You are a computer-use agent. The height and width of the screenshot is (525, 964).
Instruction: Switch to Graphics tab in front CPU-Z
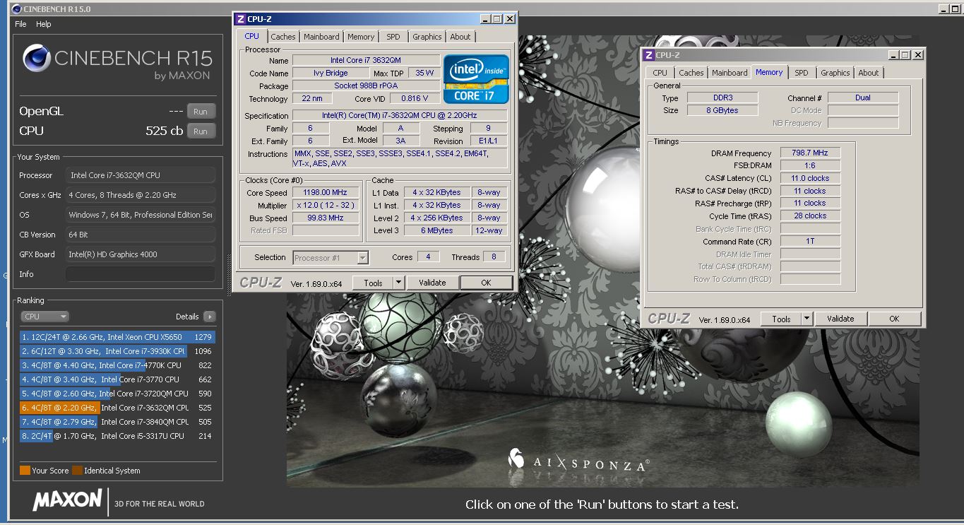(427, 37)
